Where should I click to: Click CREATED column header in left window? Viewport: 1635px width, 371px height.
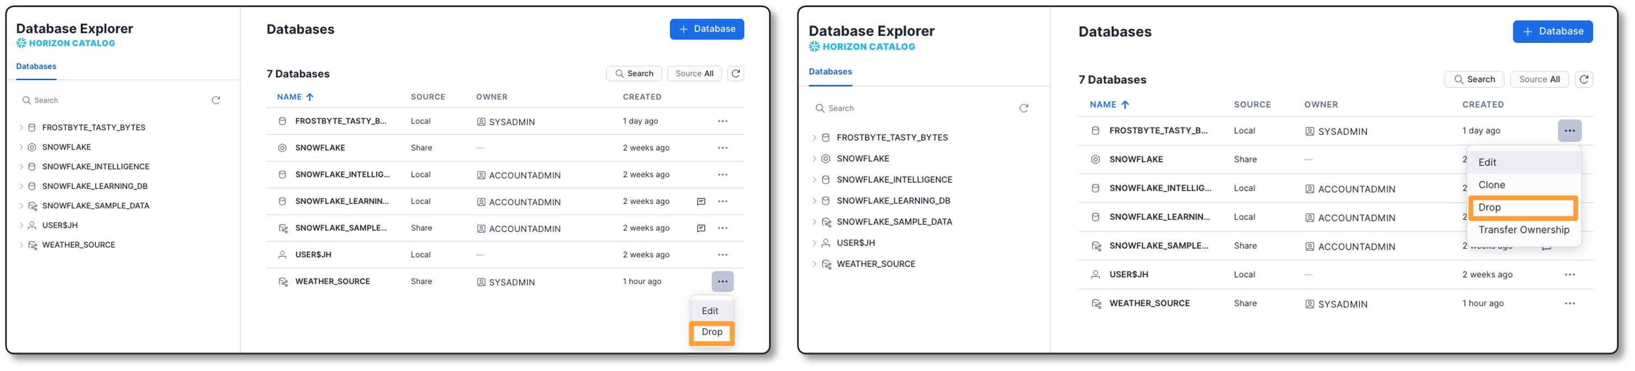click(x=642, y=97)
